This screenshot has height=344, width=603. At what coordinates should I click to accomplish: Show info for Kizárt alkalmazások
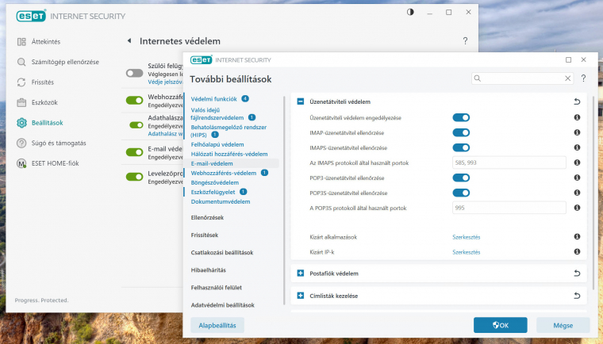[577, 236]
